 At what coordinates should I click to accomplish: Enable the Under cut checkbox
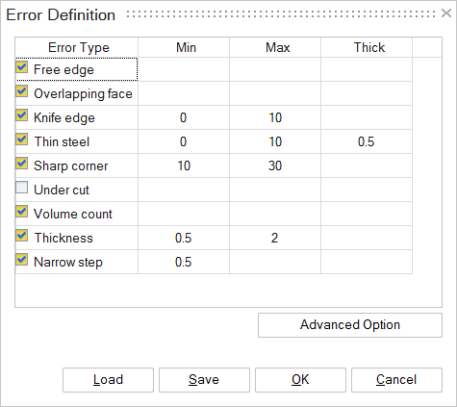tap(22, 188)
